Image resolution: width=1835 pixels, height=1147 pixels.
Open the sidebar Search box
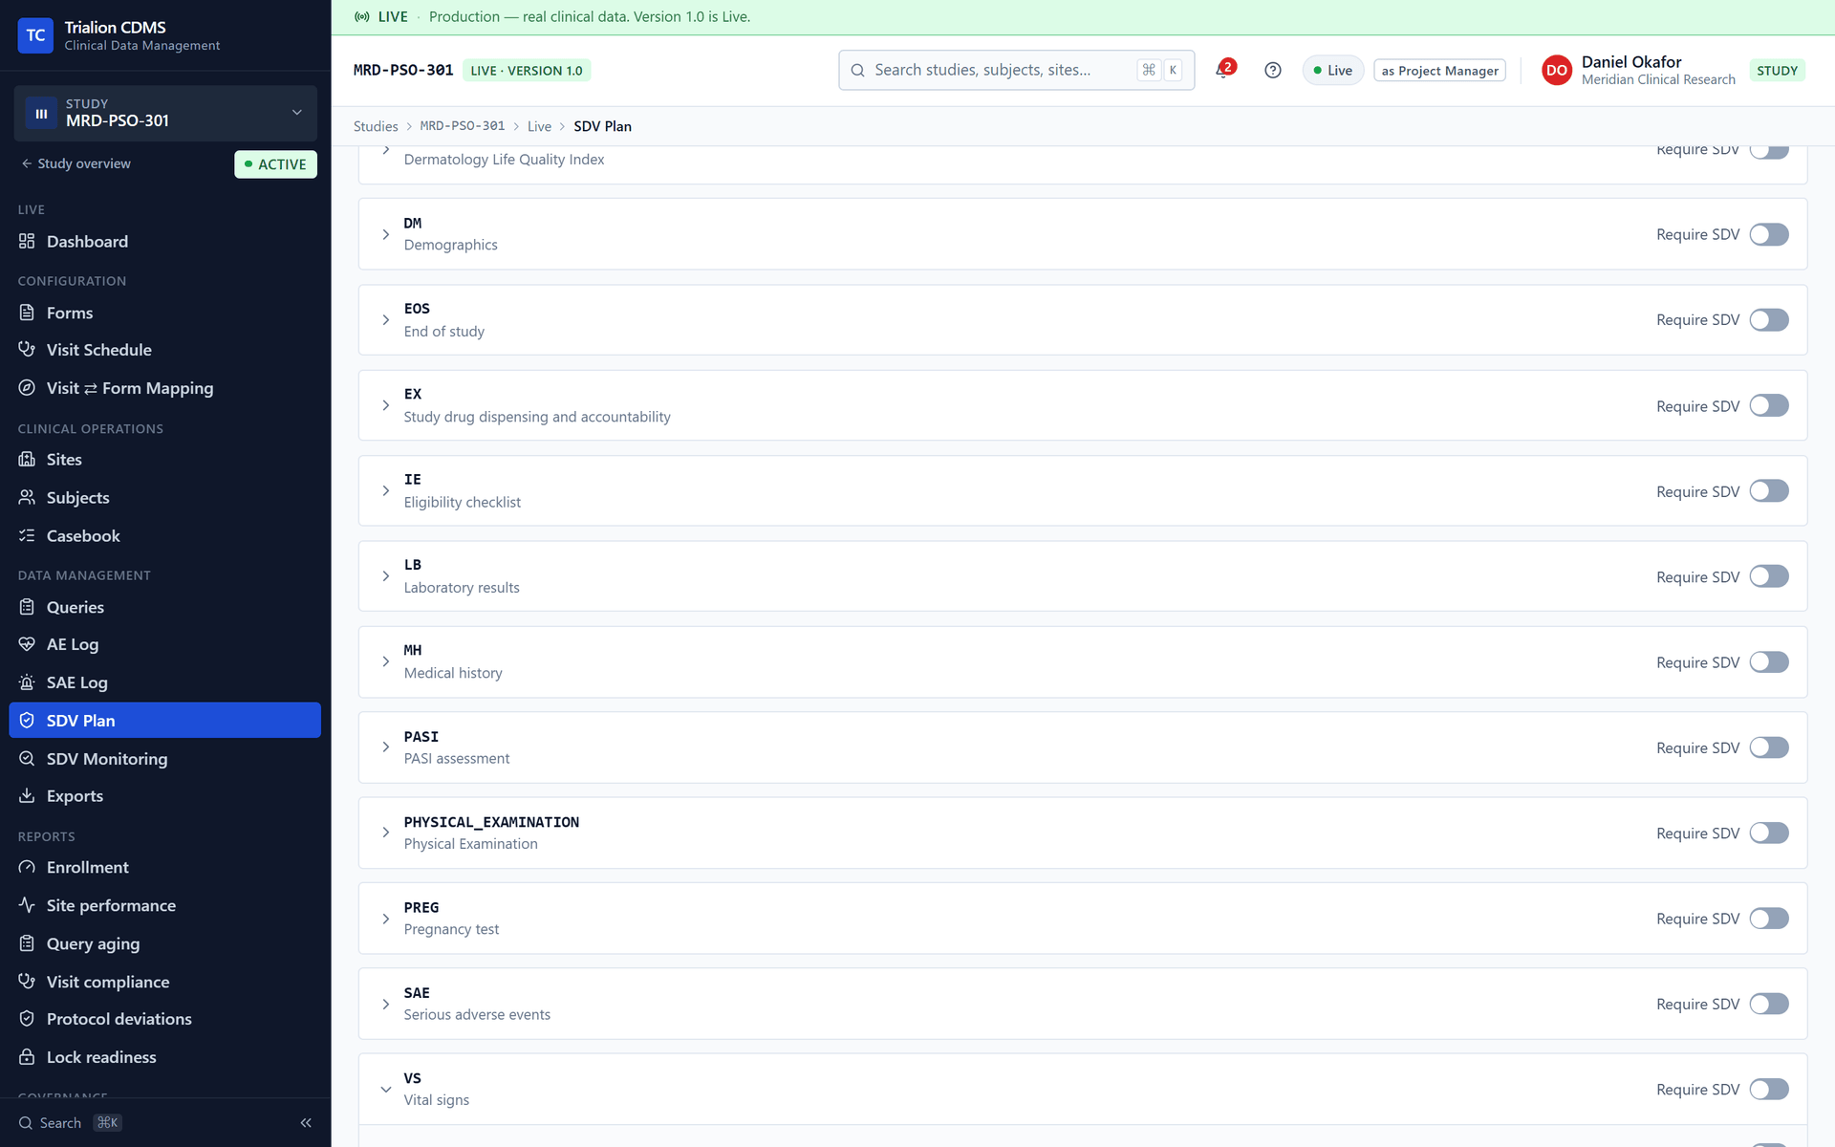(x=70, y=1123)
